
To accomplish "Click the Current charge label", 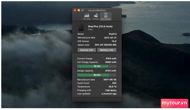I will pyautogui.click(x=85, y=58).
